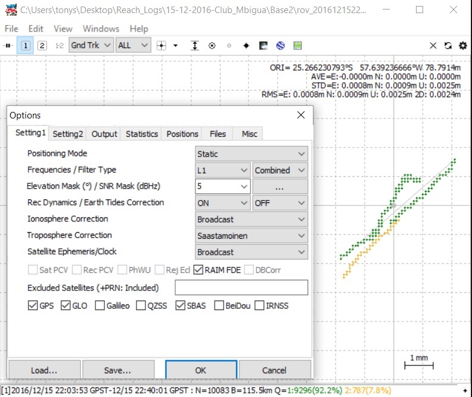Click the Save... button
472x397 pixels.
117,370
